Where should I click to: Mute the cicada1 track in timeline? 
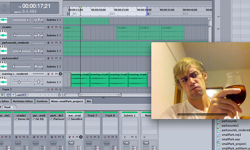(x=56, y=27)
